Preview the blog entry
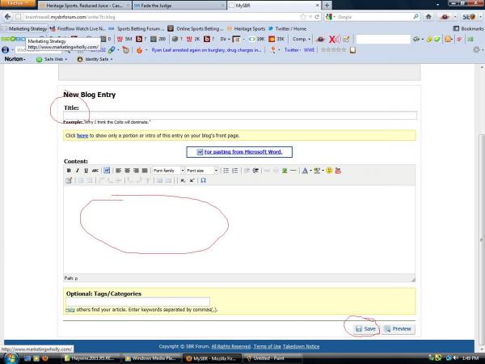 [398, 328]
